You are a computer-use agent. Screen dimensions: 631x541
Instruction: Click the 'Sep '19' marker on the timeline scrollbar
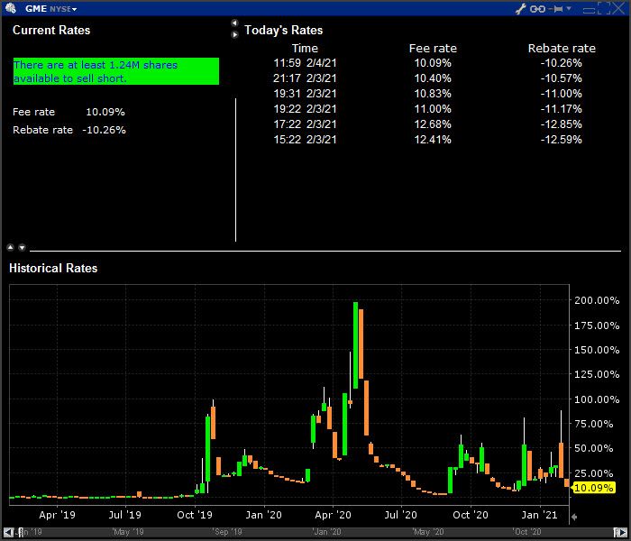[227, 532]
